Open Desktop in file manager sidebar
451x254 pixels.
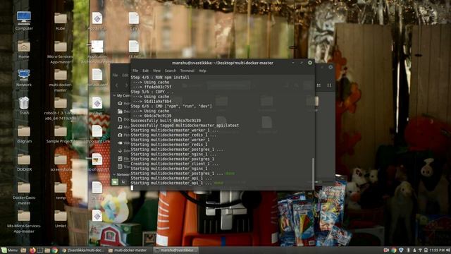click(124, 111)
